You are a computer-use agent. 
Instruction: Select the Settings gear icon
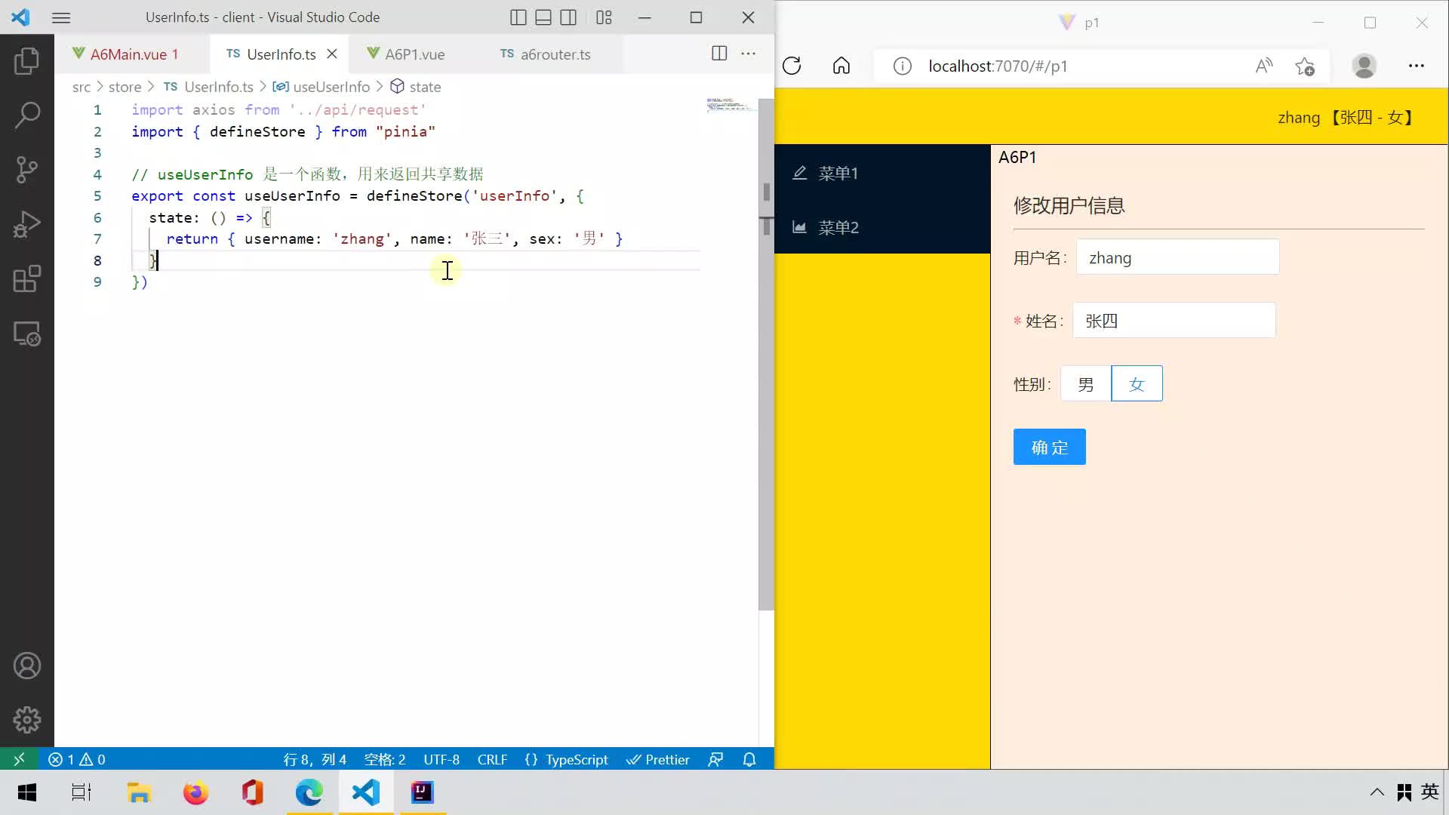[x=27, y=719]
